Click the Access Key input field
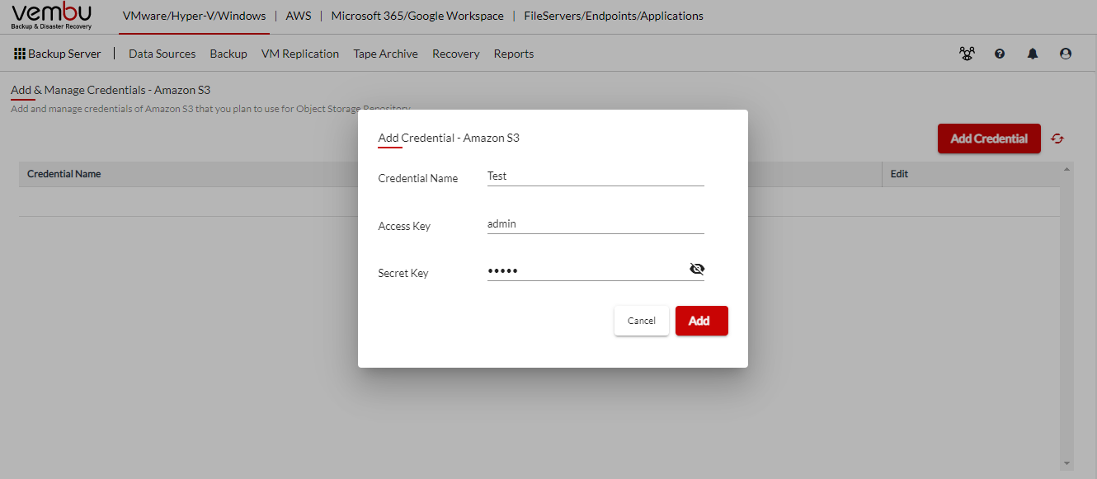Viewport: 1097px width, 479px height. (596, 224)
